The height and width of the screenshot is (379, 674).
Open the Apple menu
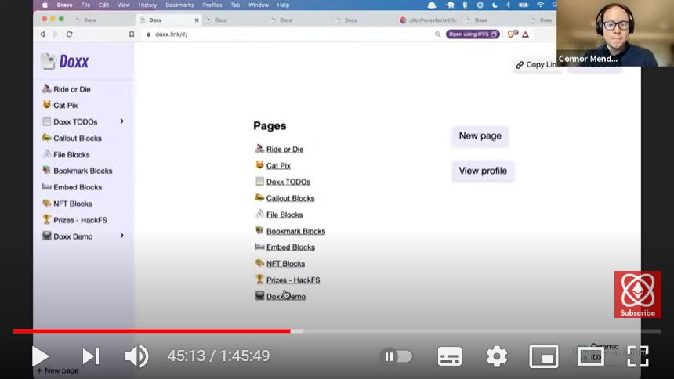pyautogui.click(x=45, y=5)
